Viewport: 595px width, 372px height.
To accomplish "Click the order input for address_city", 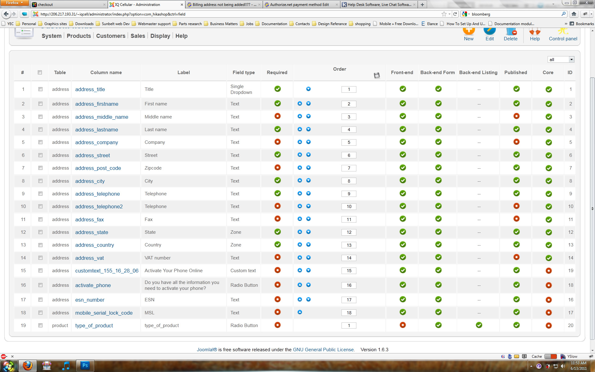I will (x=349, y=181).
